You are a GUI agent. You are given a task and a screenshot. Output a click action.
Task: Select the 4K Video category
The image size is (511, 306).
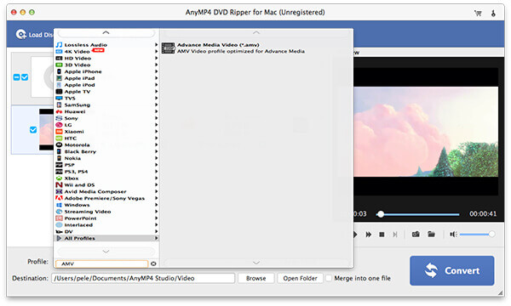pyautogui.click(x=106, y=52)
